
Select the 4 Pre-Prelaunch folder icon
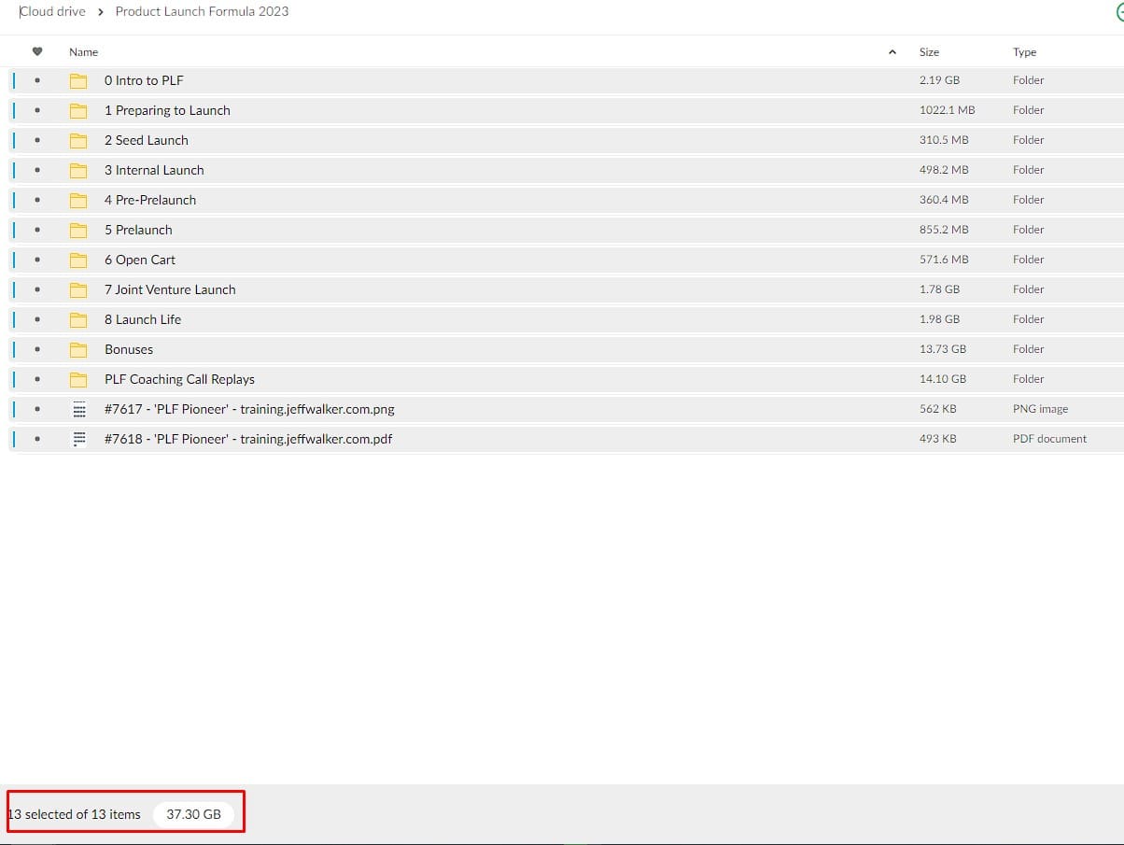pyautogui.click(x=78, y=200)
